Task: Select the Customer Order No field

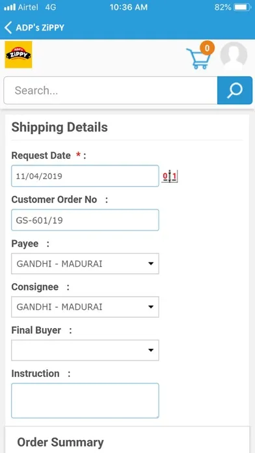Action: coord(85,220)
